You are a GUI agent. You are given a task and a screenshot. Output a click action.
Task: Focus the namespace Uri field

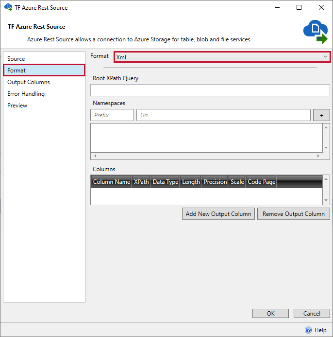(223, 115)
